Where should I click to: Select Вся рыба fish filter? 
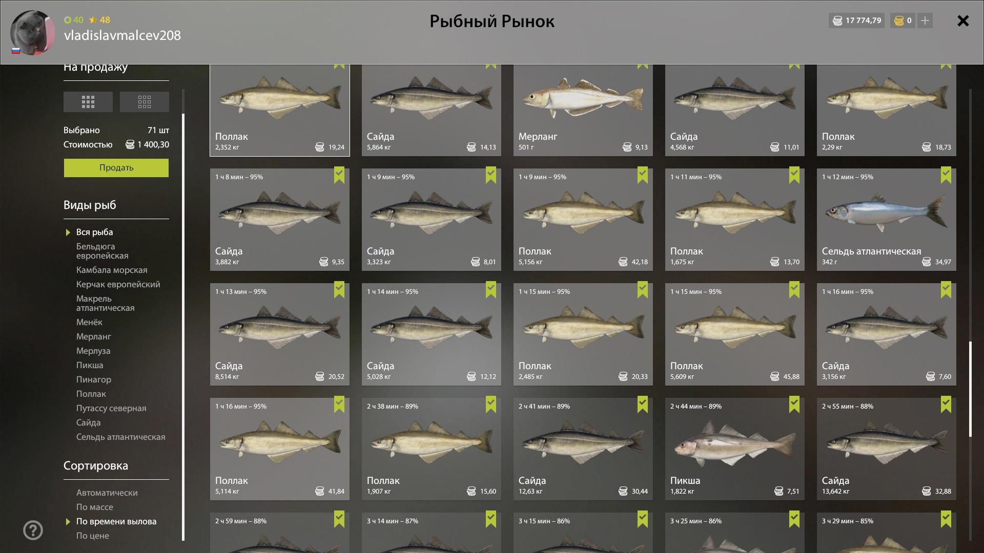tap(94, 232)
